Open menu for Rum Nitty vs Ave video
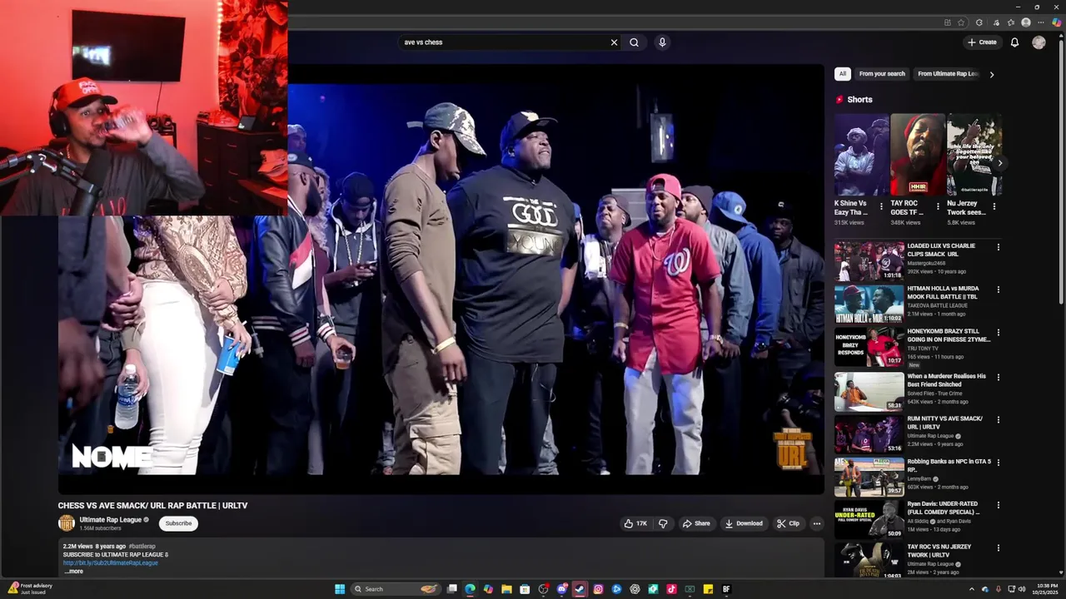The width and height of the screenshot is (1066, 599). click(998, 419)
